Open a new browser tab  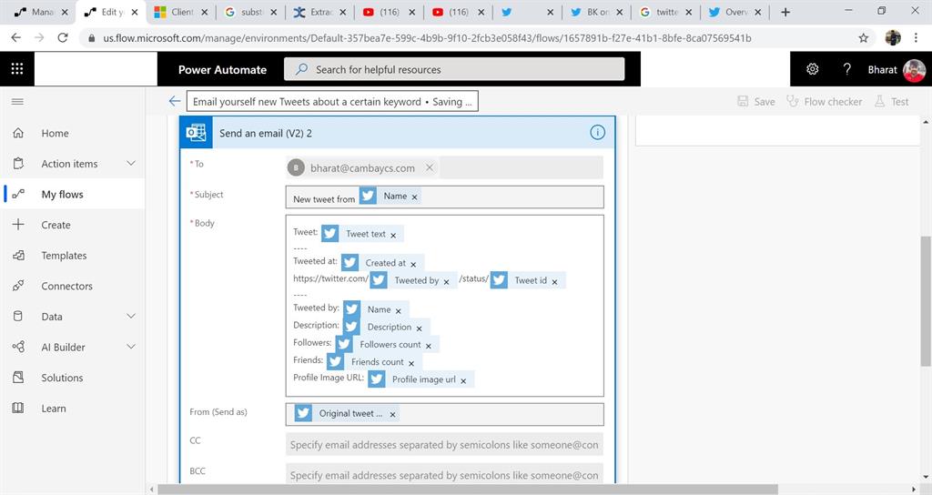coord(785,12)
